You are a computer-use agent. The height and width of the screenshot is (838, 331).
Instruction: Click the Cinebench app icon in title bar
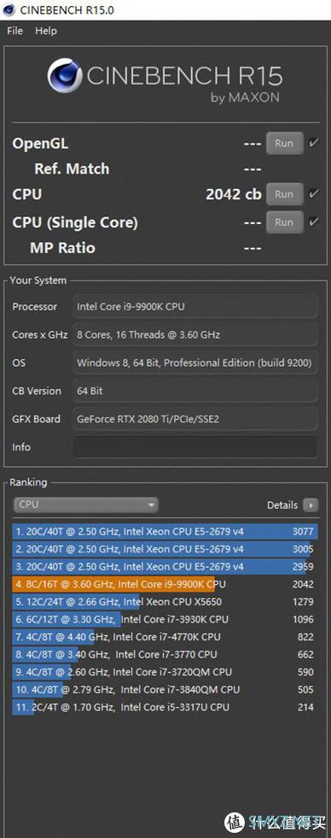(x=9, y=9)
